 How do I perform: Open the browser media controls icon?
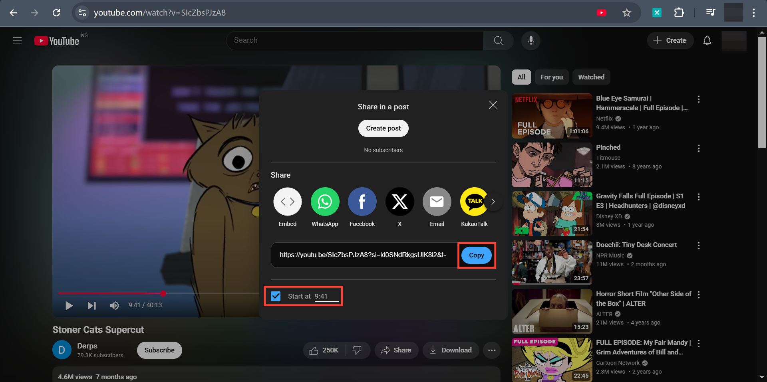pyautogui.click(x=710, y=13)
